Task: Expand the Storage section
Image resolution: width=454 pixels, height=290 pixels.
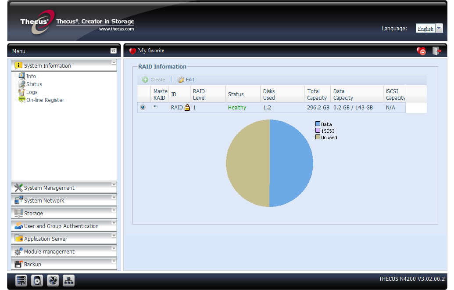Action: point(114,210)
